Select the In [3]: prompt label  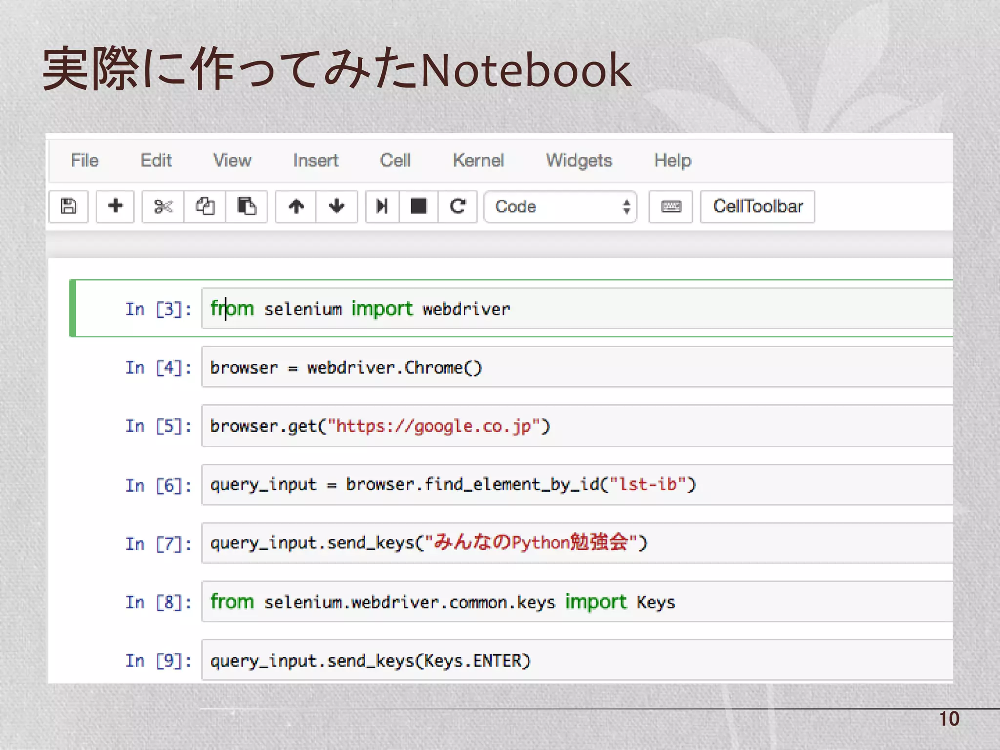tap(159, 309)
